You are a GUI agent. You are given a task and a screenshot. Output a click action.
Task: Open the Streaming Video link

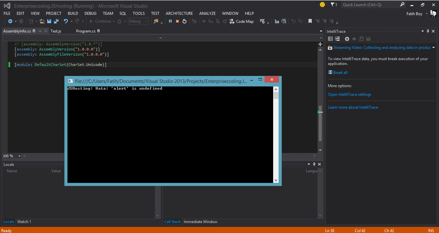(382, 48)
